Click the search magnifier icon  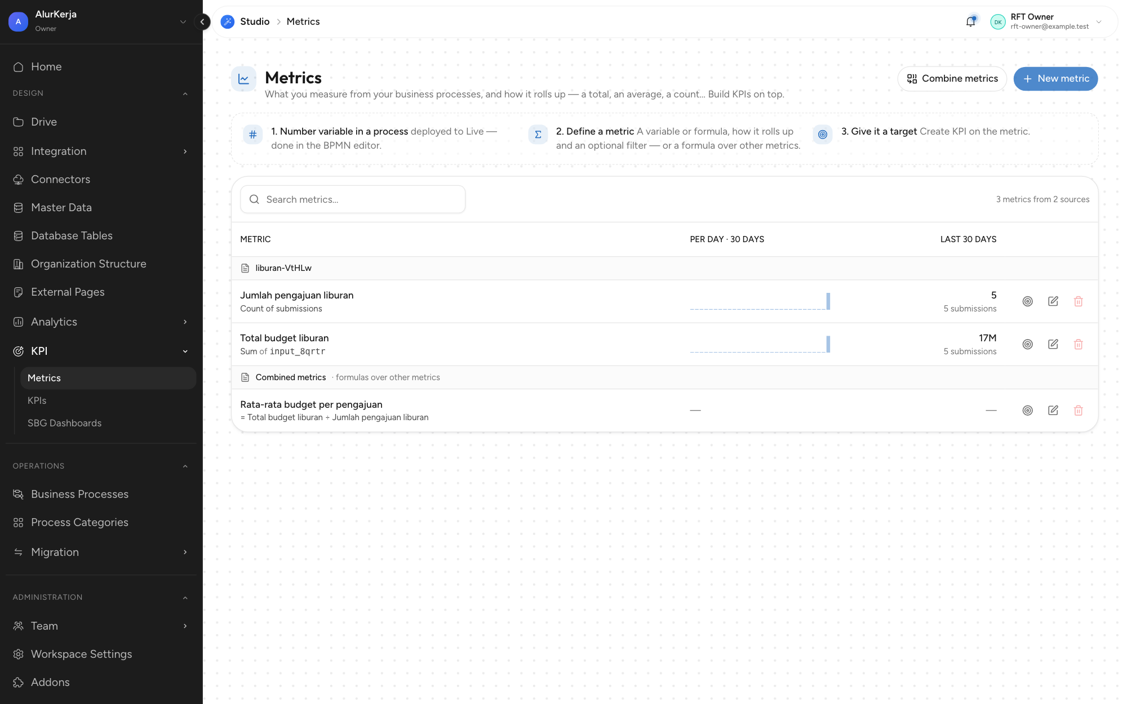click(x=254, y=199)
